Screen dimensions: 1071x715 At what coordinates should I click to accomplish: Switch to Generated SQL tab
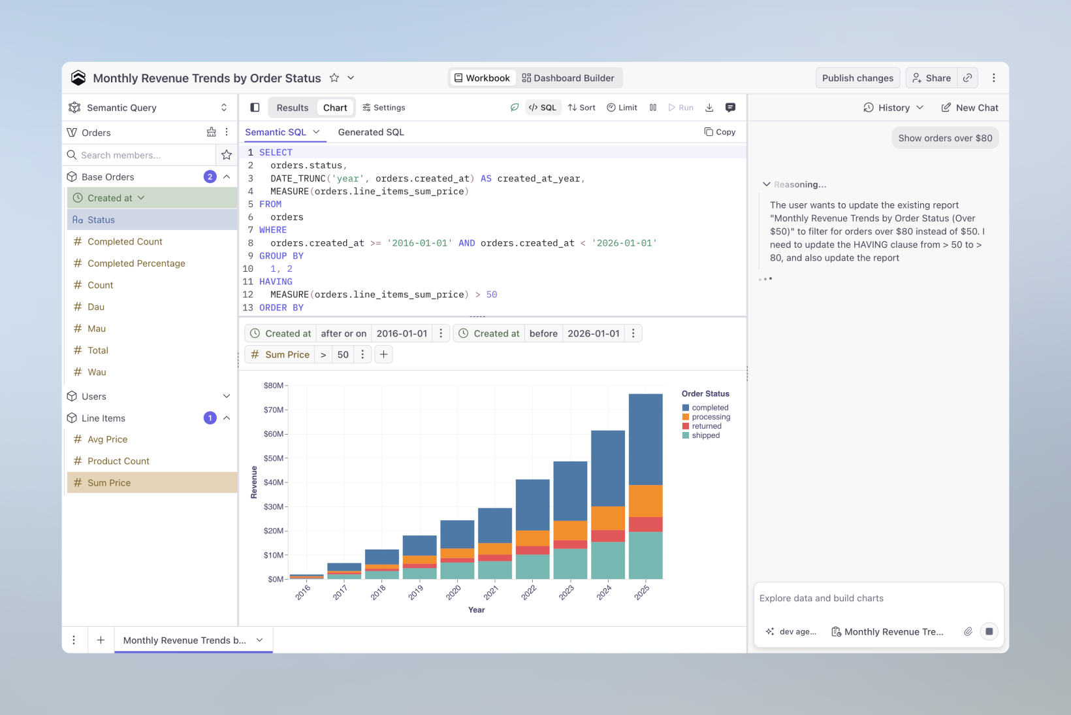(371, 132)
